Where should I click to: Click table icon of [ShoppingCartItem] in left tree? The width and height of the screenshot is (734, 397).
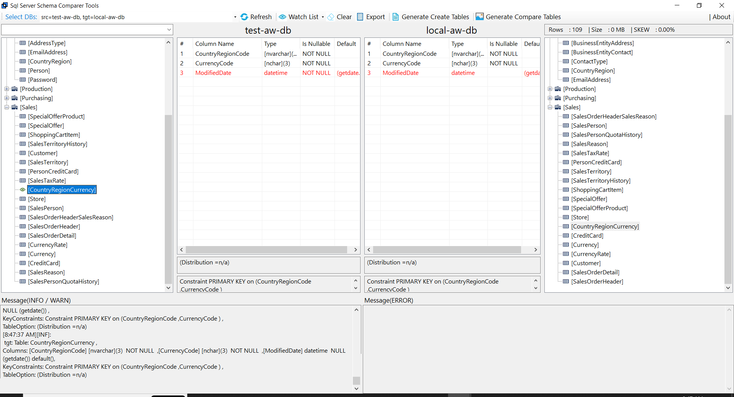click(x=23, y=134)
